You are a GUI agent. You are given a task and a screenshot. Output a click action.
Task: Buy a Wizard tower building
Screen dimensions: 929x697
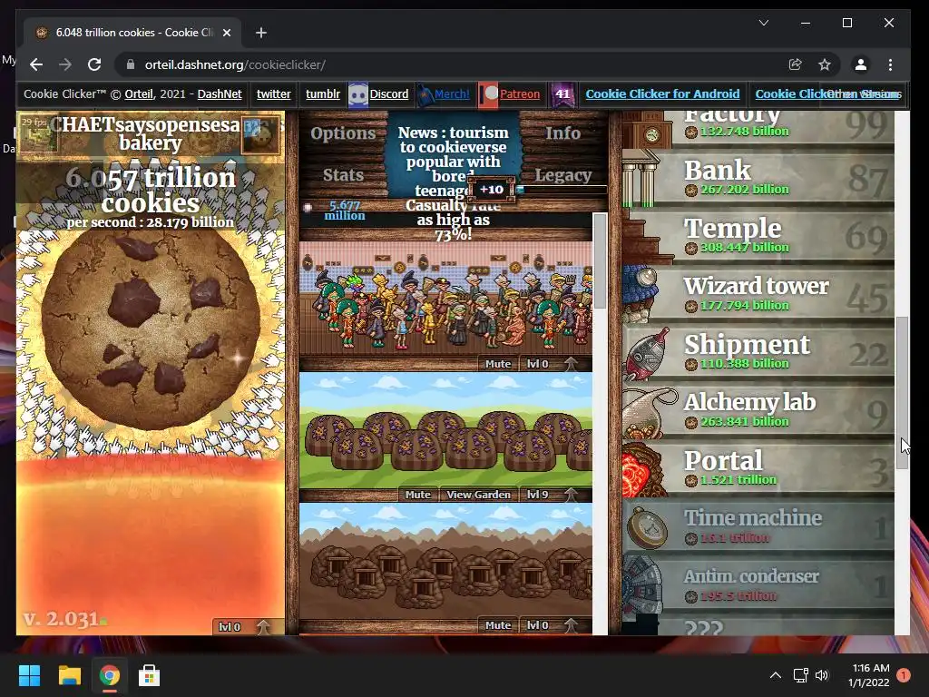[x=758, y=293]
